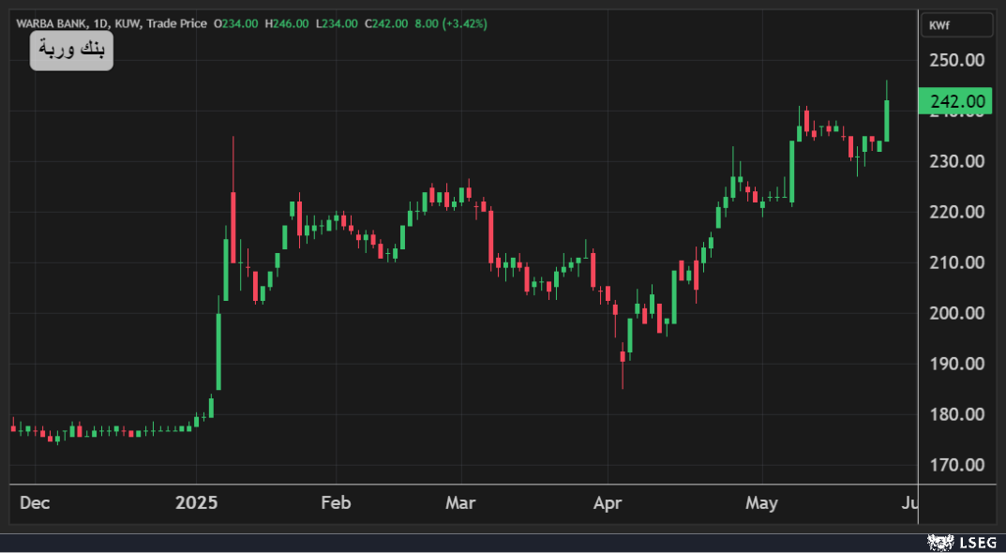
Task: Select the green 242.00 current price tag
Action: pyautogui.click(x=955, y=101)
